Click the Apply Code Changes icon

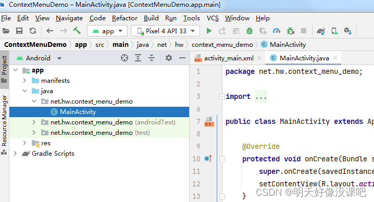[x=236, y=31]
